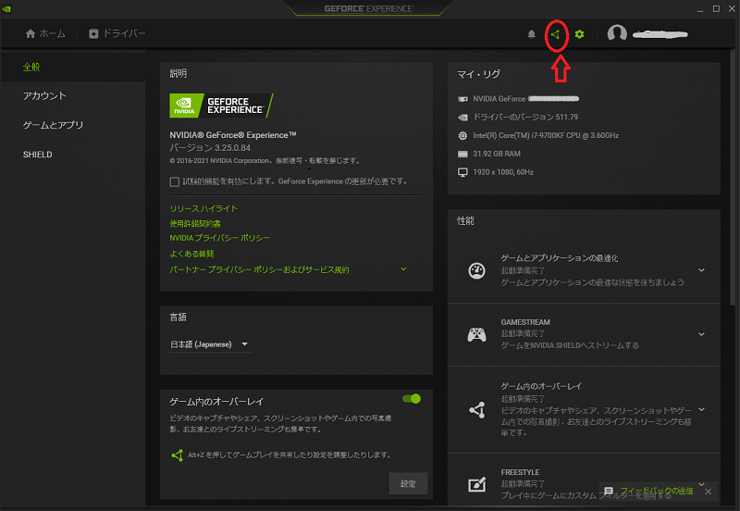Image resolution: width=740 pixels, height=511 pixels.
Task: Click the RAM memory icon
Action: point(463,154)
